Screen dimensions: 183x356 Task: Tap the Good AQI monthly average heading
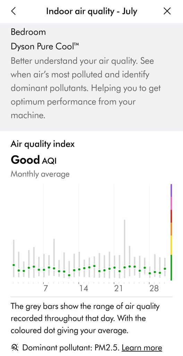pos(34,160)
